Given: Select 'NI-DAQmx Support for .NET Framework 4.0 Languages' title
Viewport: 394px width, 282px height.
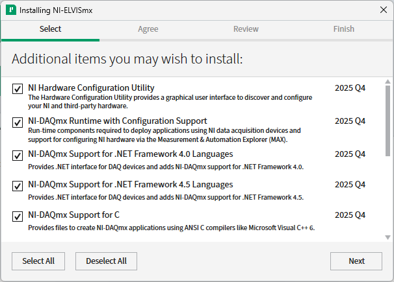Looking at the screenshot, I should (131, 154).
